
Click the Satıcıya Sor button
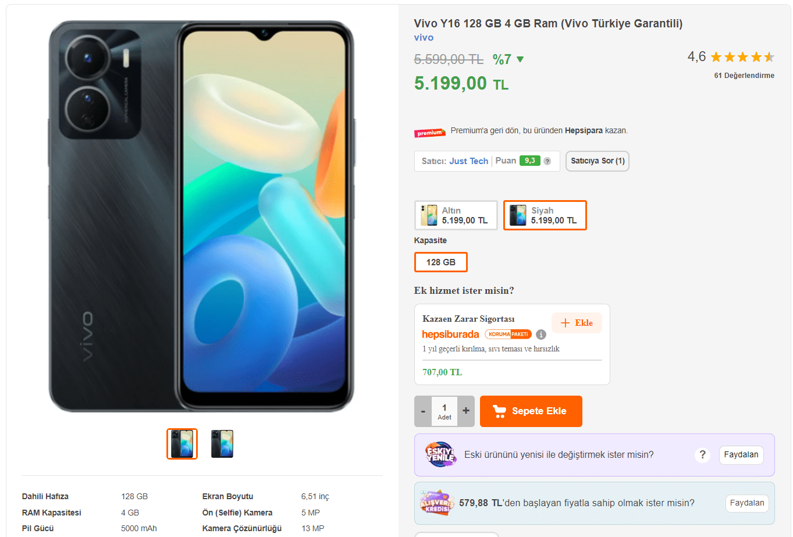(x=598, y=161)
